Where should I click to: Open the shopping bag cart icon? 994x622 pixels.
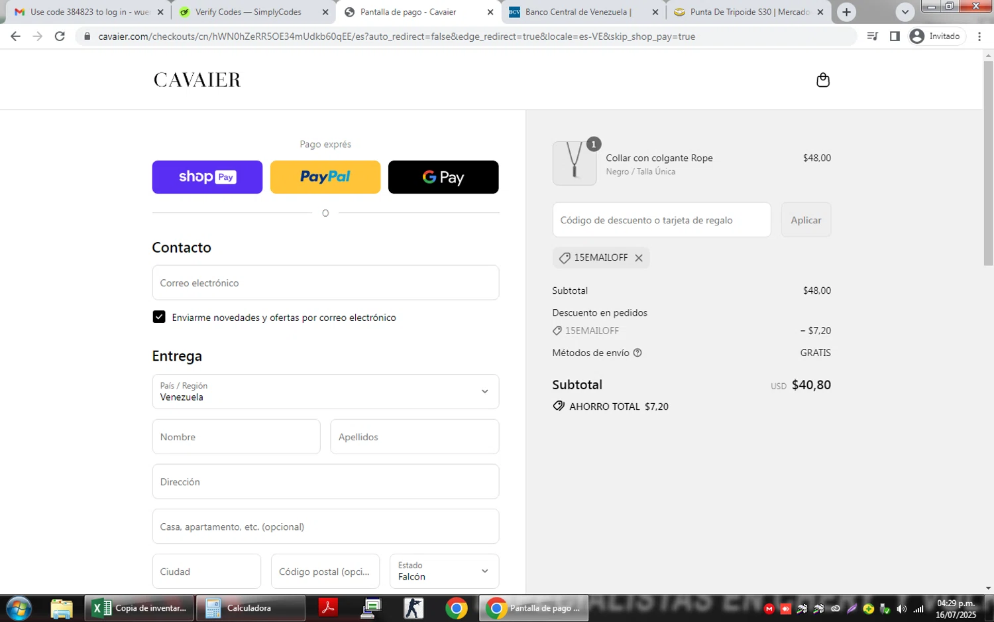click(x=823, y=80)
